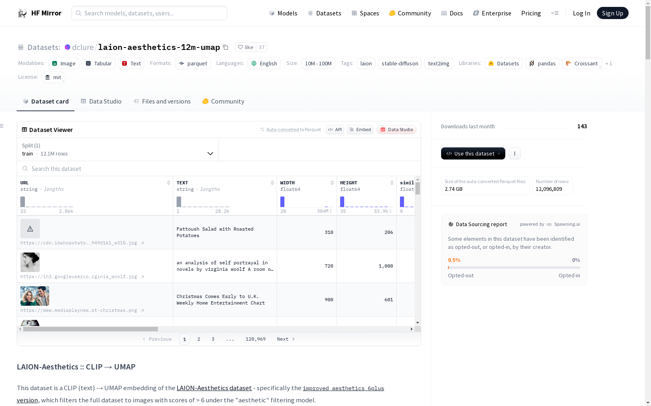This screenshot has height=406, width=651.
Task: Click the Log In link
Action: point(581,13)
